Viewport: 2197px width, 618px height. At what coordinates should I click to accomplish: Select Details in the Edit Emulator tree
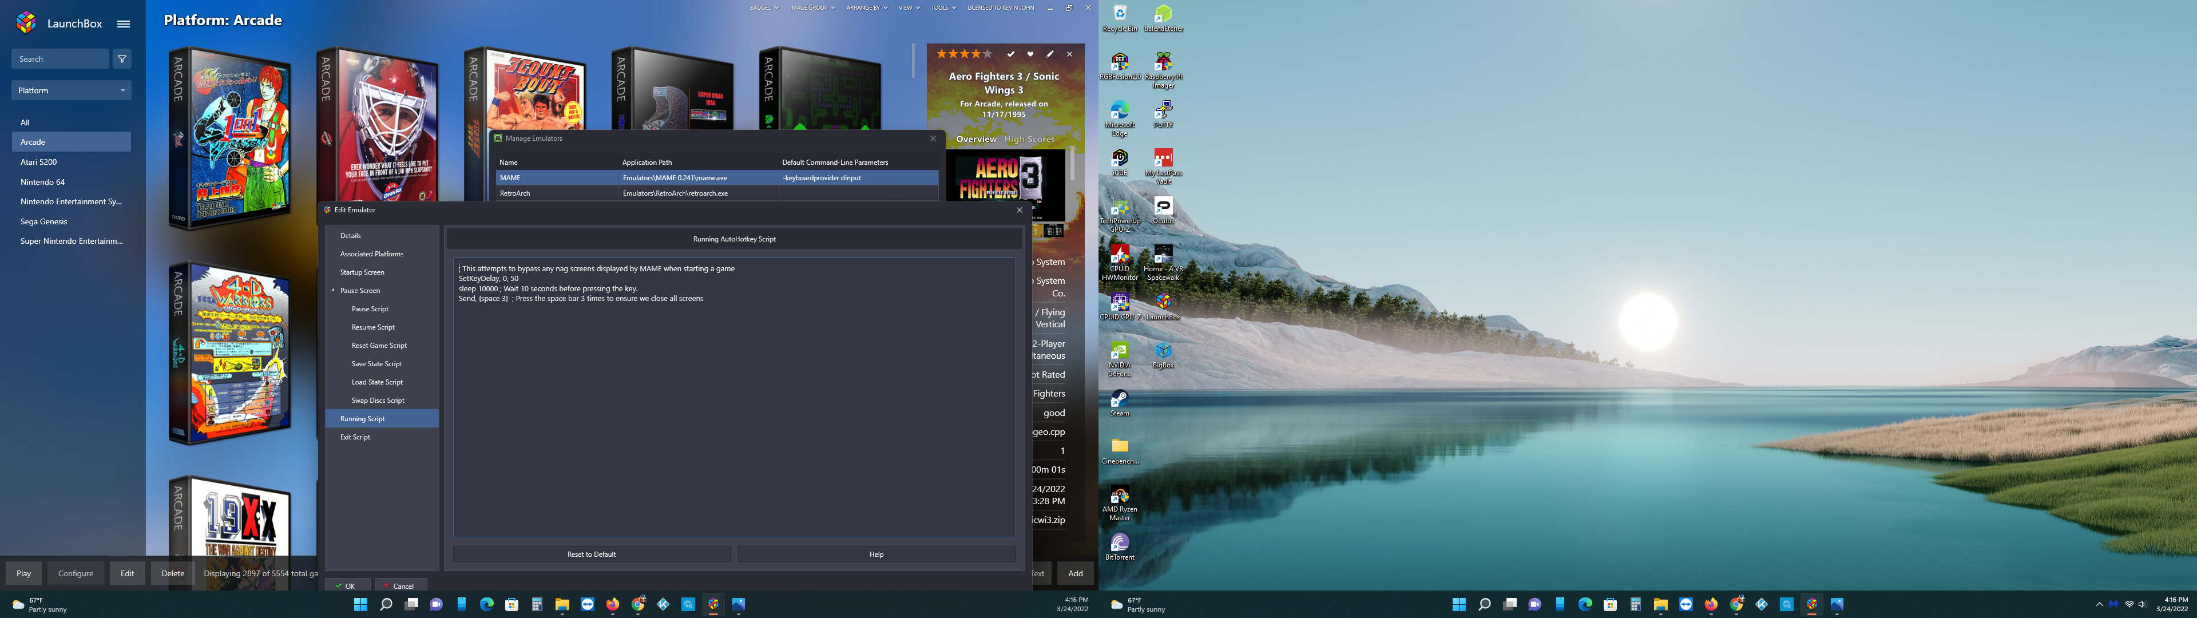pos(382,236)
